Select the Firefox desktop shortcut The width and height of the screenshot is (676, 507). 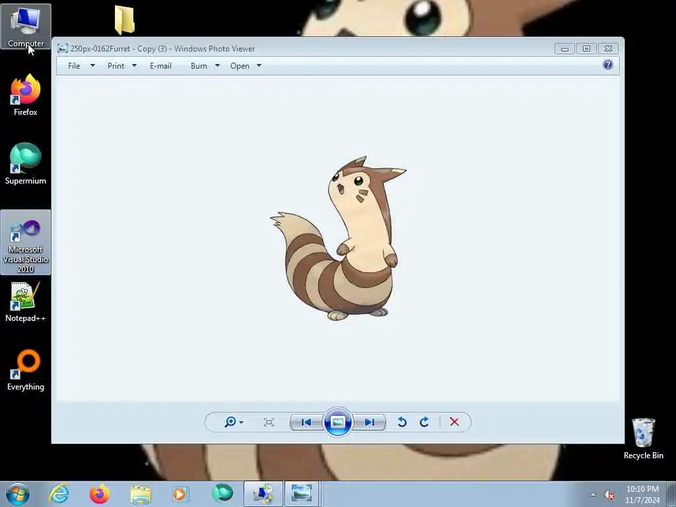point(26,95)
